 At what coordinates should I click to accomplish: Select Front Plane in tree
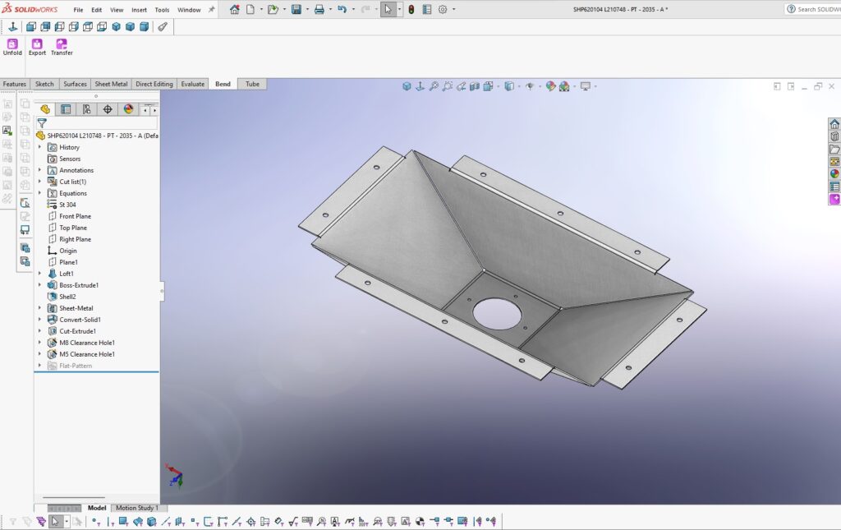75,216
